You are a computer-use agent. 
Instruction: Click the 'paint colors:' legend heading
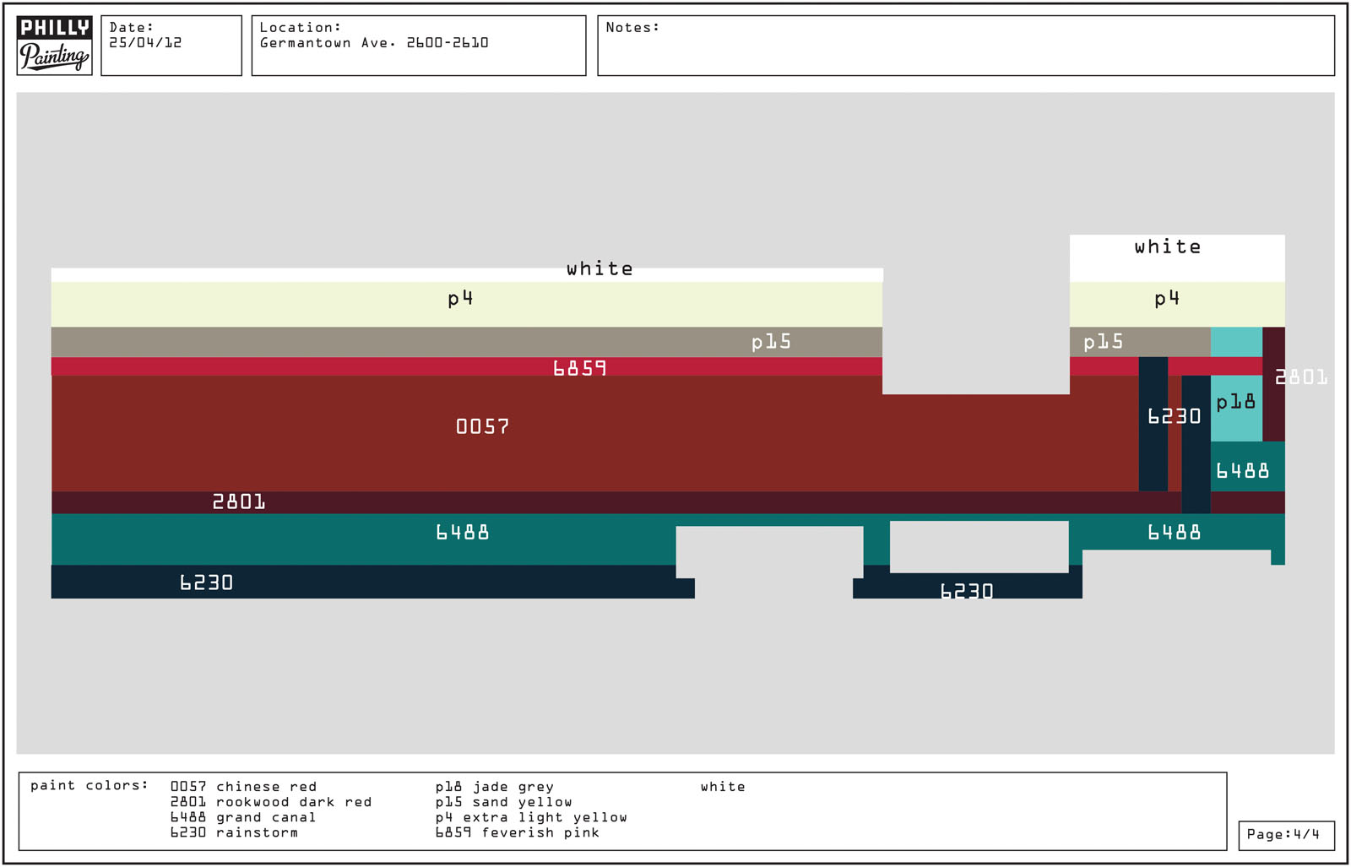(x=90, y=785)
